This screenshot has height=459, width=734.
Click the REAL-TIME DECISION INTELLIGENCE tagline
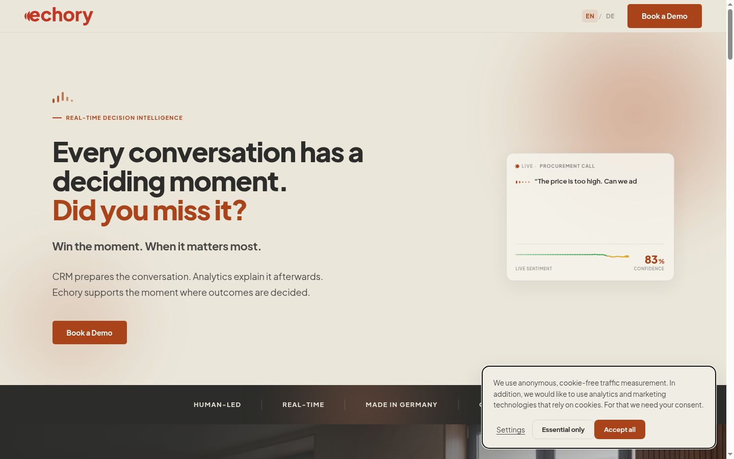click(x=124, y=118)
